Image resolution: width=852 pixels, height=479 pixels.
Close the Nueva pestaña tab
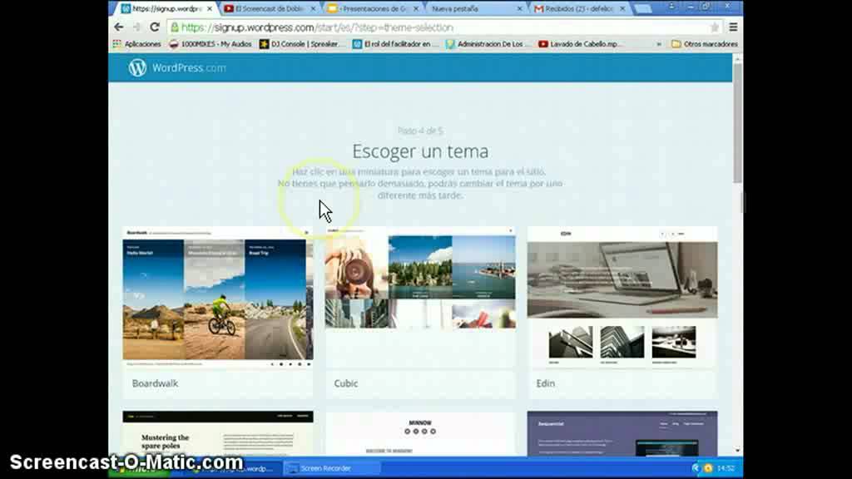(519, 8)
